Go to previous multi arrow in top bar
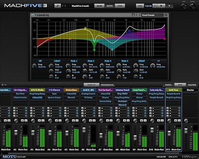The width and height of the screenshot is (199, 159). pos(63,6)
